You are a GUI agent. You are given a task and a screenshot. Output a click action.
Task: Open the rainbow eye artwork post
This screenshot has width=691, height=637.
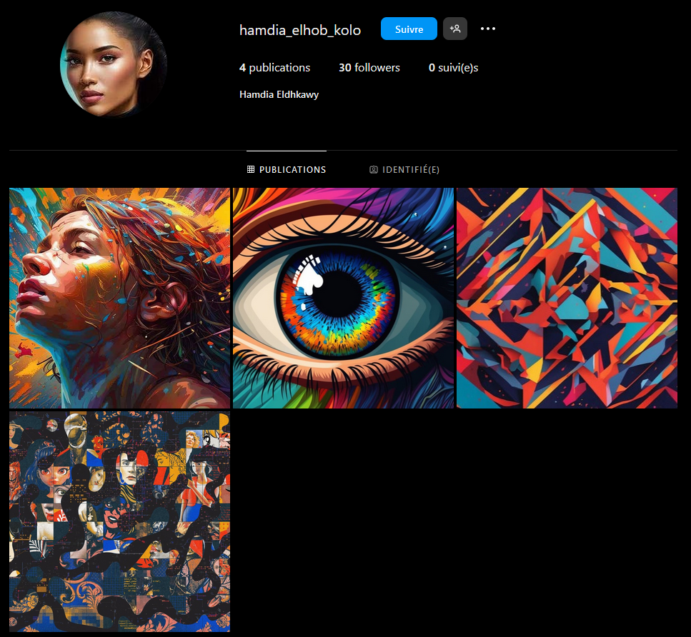pos(343,299)
